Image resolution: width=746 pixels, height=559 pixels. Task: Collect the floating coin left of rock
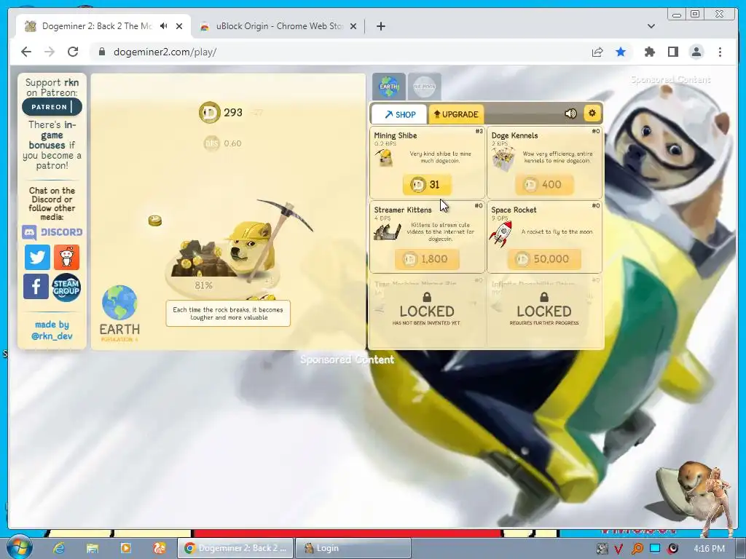tap(154, 221)
